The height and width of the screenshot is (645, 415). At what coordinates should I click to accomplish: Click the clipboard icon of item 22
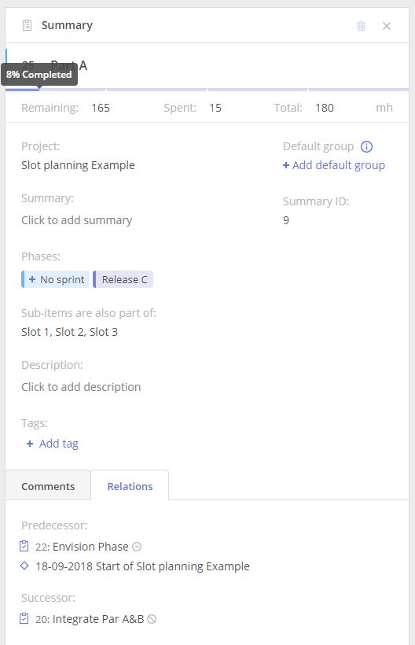24,546
